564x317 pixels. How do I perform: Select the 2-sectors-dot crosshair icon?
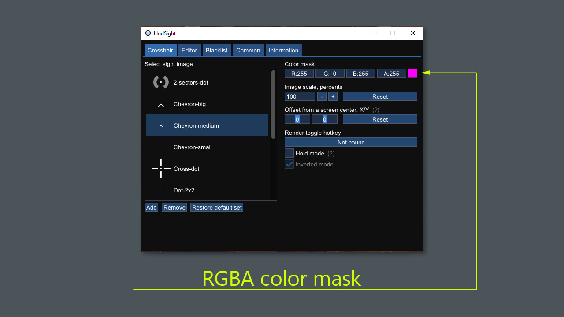[x=160, y=82]
